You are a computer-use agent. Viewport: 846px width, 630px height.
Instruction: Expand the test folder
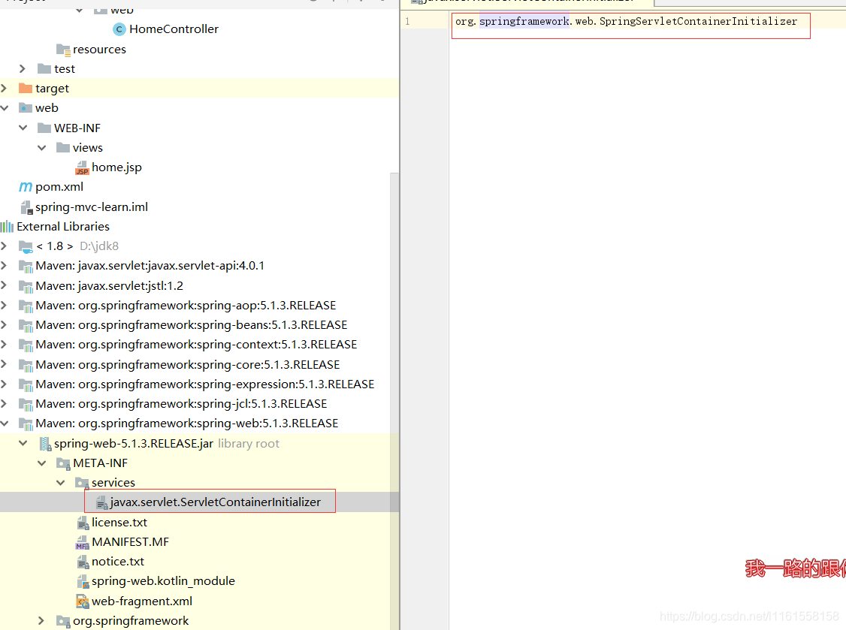click(22, 68)
